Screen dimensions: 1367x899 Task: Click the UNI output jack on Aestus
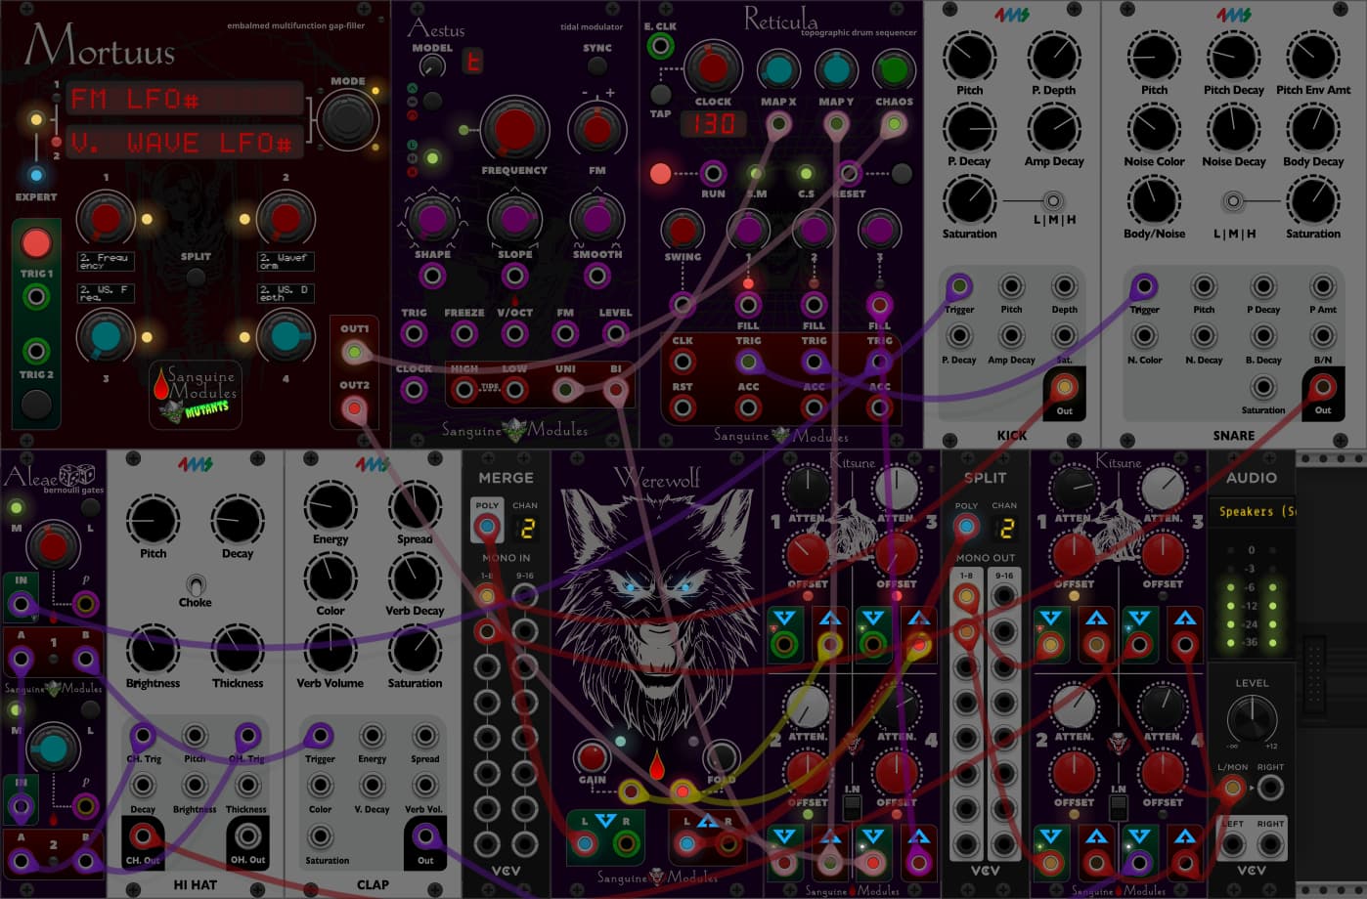click(564, 391)
